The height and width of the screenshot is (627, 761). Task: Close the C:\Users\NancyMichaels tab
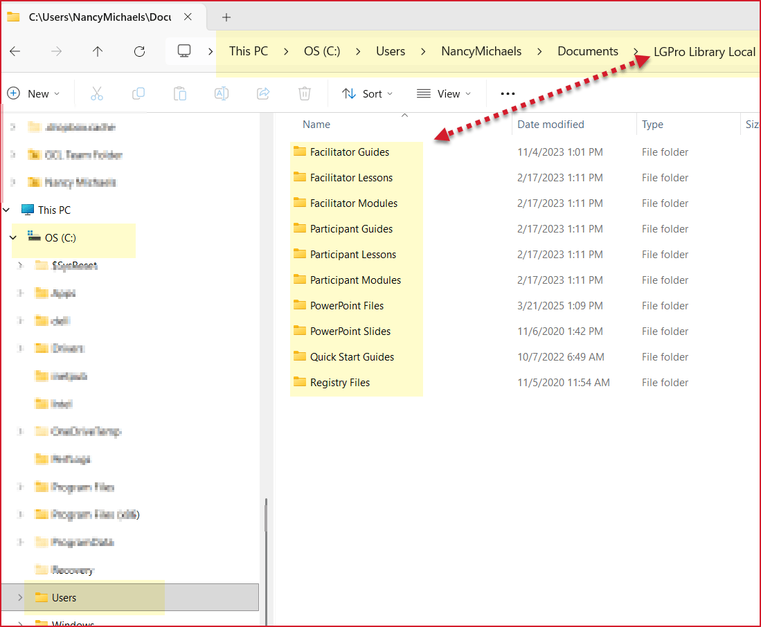click(x=188, y=17)
